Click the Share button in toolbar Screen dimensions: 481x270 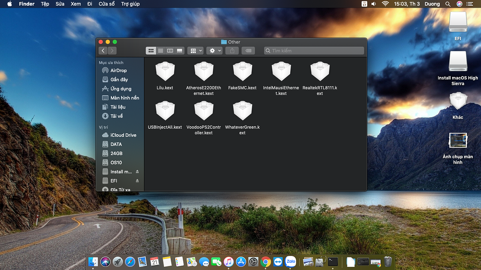tap(232, 51)
